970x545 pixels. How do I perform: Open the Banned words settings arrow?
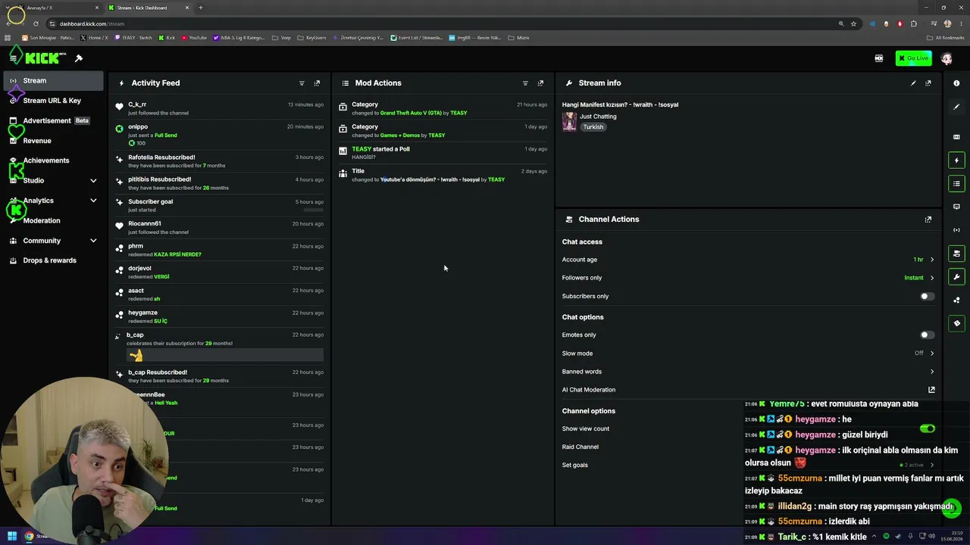[x=931, y=372]
